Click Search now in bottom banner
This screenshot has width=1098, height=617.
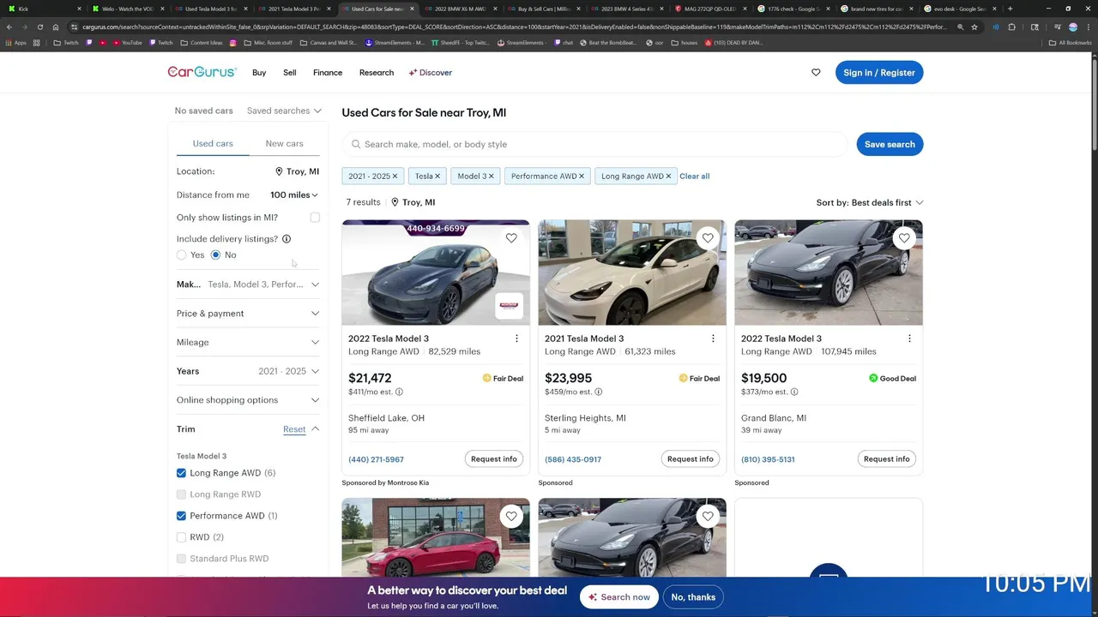pyautogui.click(x=618, y=597)
